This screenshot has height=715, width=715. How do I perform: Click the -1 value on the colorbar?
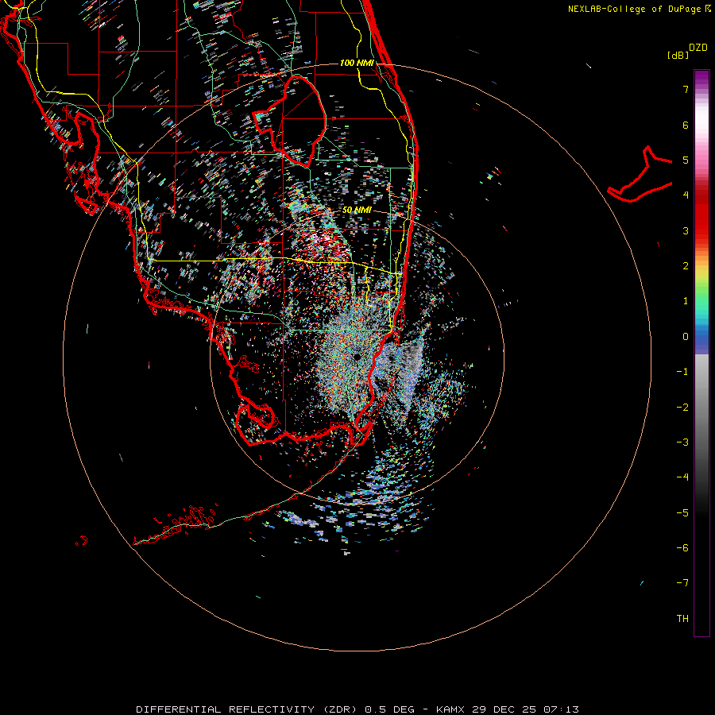tap(682, 372)
